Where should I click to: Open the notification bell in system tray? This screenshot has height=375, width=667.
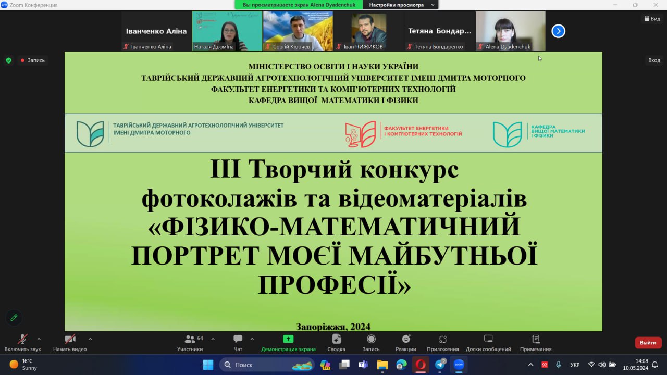(x=655, y=365)
